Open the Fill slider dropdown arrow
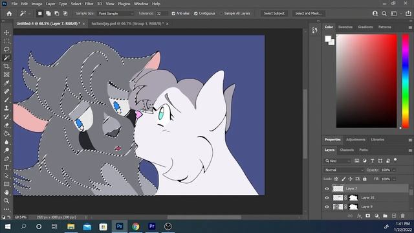Screen dimensions: 414x233 394,179
